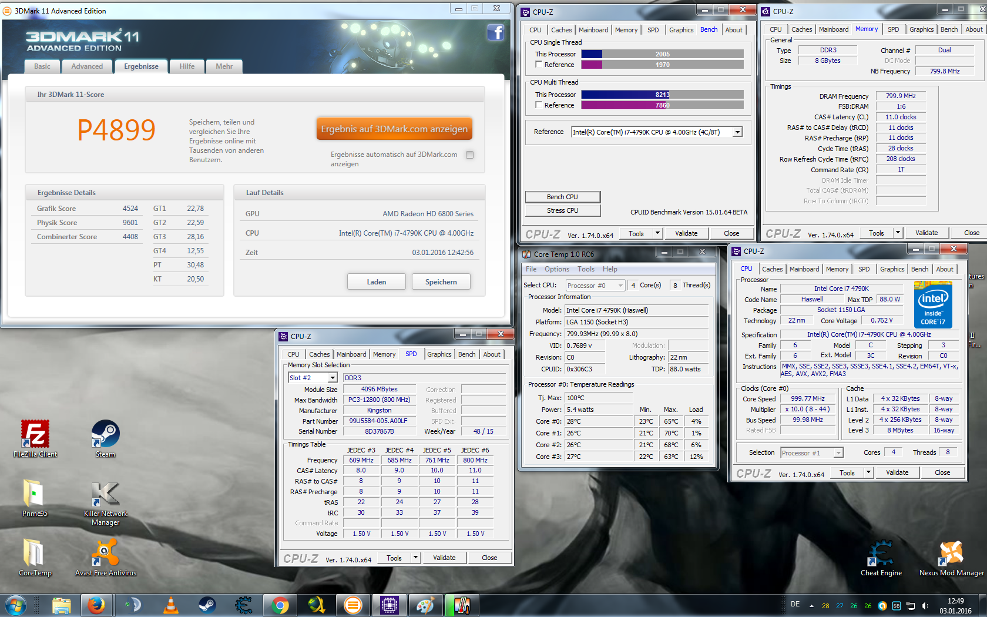Open the Processor #1 Selection dropdown in CPU-Z
The image size is (987, 617).
pyautogui.click(x=811, y=452)
